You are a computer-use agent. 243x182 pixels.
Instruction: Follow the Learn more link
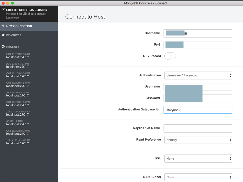(13, 18)
